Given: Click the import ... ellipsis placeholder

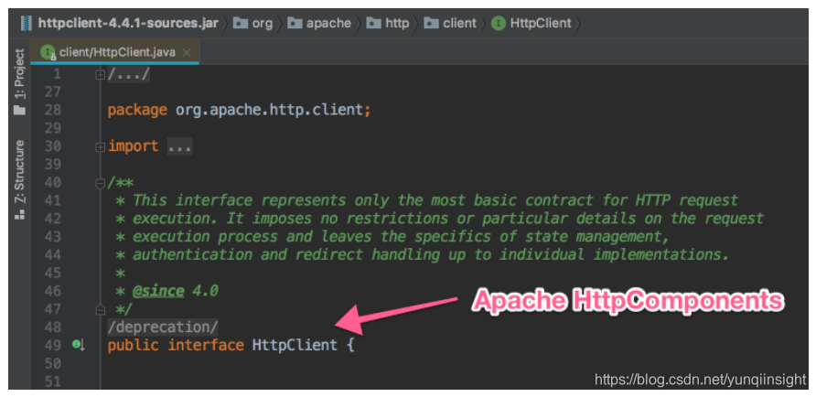Looking at the screenshot, I should (179, 146).
